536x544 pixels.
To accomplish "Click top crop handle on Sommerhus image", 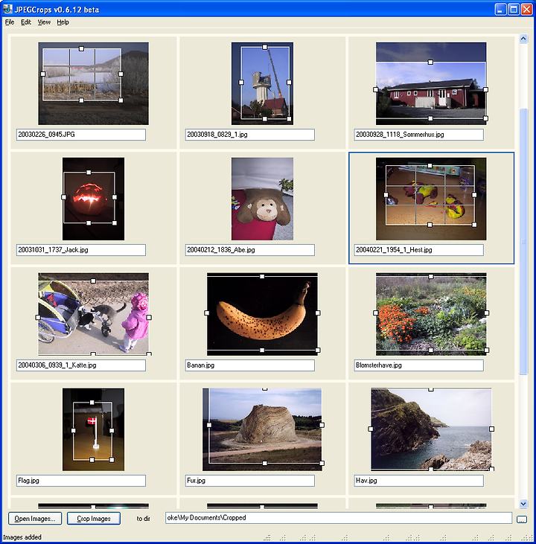I will pyautogui.click(x=430, y=62).
